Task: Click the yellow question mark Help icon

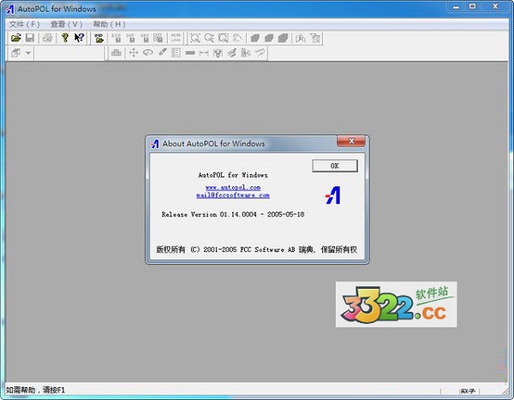Action: click(x=65, y=38)
